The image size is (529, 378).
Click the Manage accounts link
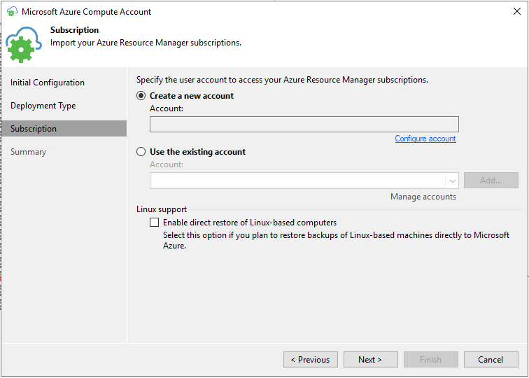click(x=423, y=197)
